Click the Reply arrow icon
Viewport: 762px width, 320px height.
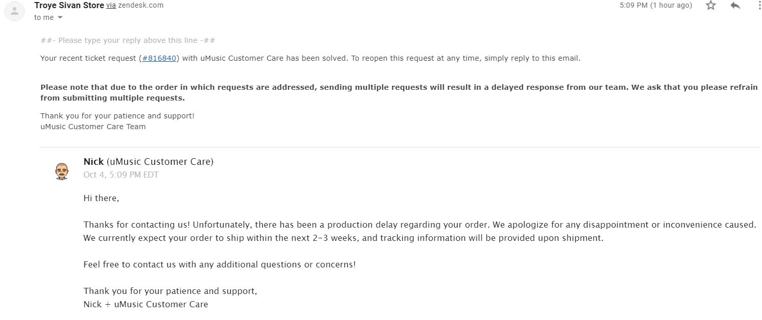[x=735, y=6]
